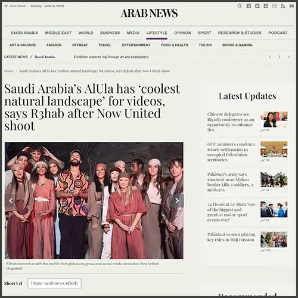Image resolution: width=298 pixels, height=298 pixels.
Task: Open the Twitter icon in header
Action: click(257, 6)
